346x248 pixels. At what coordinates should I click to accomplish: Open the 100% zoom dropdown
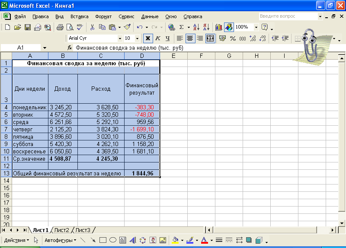[256, 27]
